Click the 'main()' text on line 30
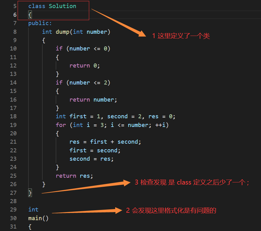 point(38,218)
